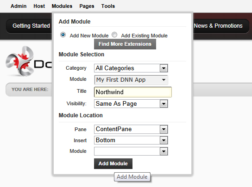Click the dark Add Module button

coord(113,163)
